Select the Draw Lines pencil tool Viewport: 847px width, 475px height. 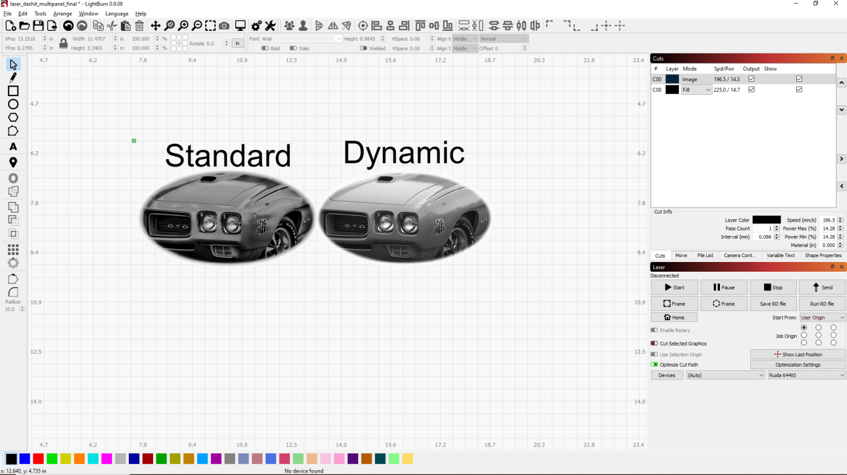click(13, 77)
